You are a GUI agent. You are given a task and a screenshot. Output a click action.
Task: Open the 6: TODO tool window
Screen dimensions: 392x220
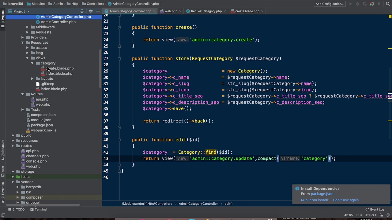point(17,209)
